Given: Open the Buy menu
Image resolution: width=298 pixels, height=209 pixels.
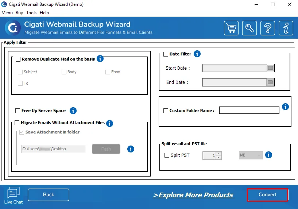Looking at the screenshot, I should pyautogui.click(x=19, y=13).
